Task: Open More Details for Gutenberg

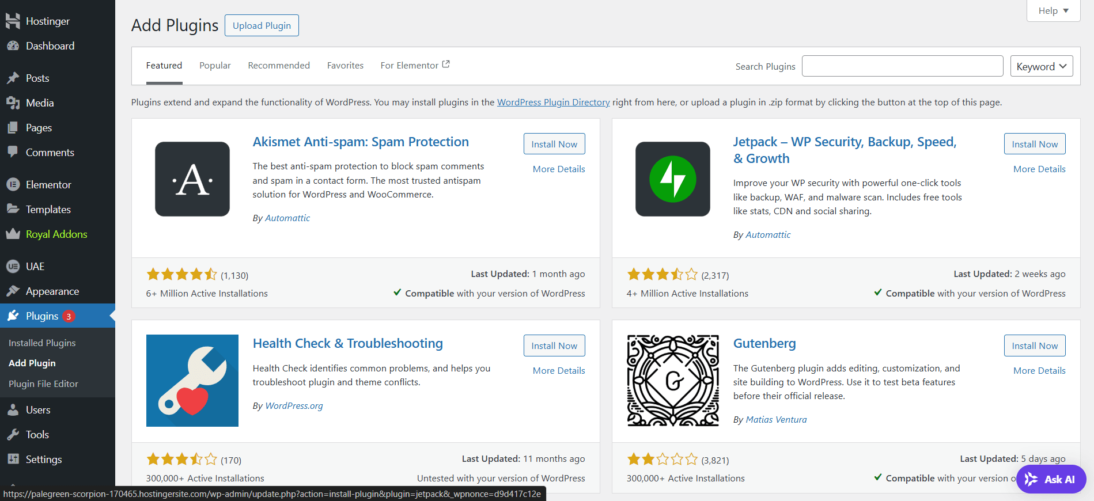Action: click(x=1039, y=371)
